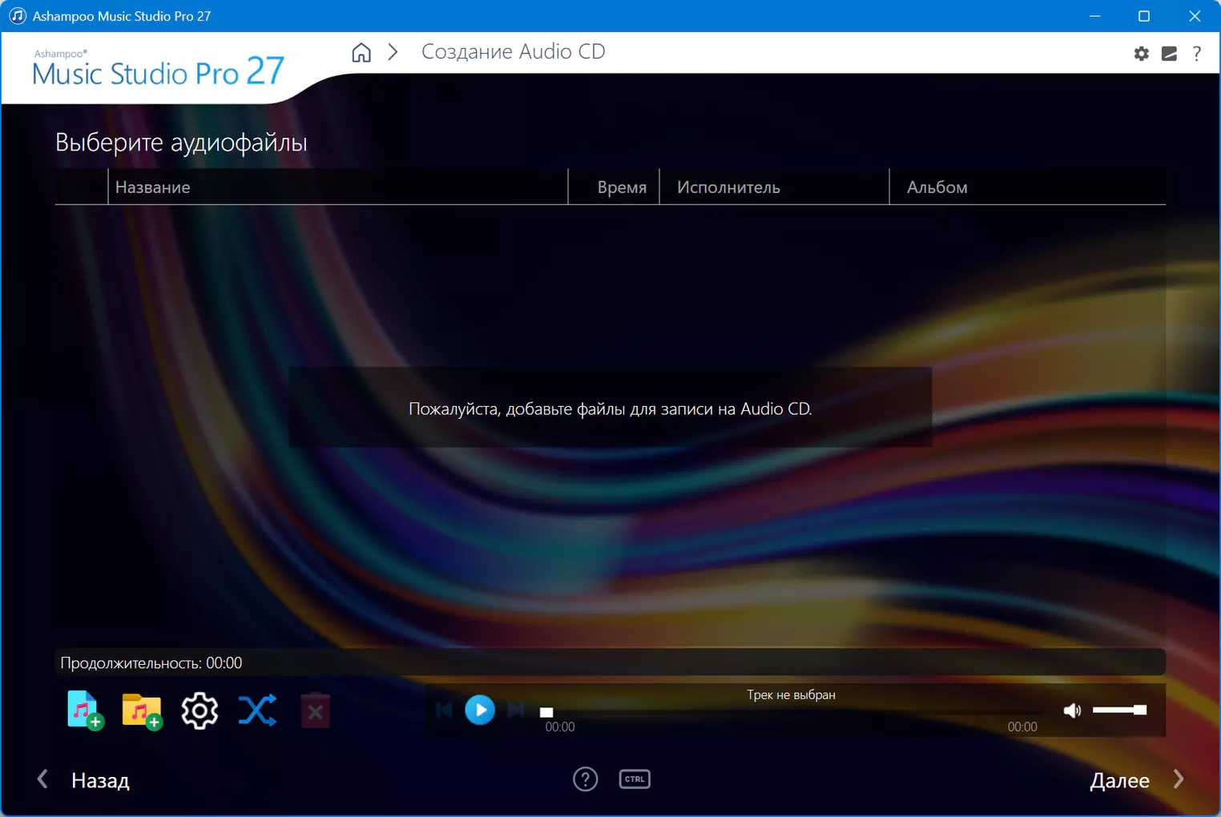Play the selected track
This screenshot has width=1221, height=817.
tap(480, 710)
